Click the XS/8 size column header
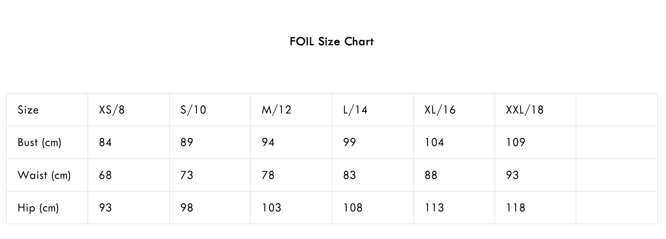 point(112,110)
